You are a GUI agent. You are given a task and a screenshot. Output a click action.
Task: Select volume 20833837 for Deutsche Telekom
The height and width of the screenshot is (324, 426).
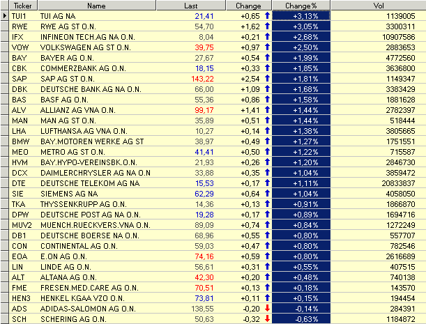[x=398, y=183]
